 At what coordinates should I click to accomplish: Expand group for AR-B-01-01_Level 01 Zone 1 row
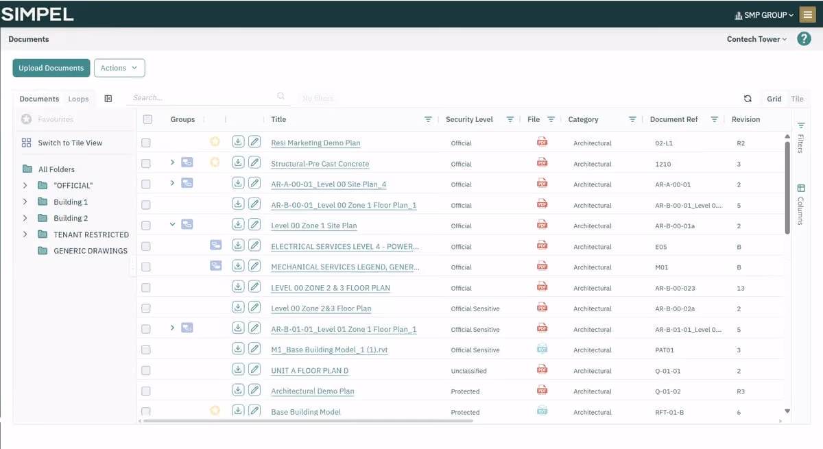(x=173, y=328)
